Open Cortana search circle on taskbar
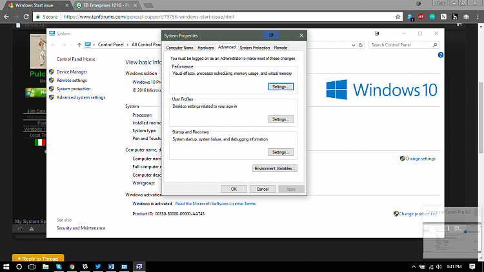Screen dimensions: 484x272 [x=19, y=266]
